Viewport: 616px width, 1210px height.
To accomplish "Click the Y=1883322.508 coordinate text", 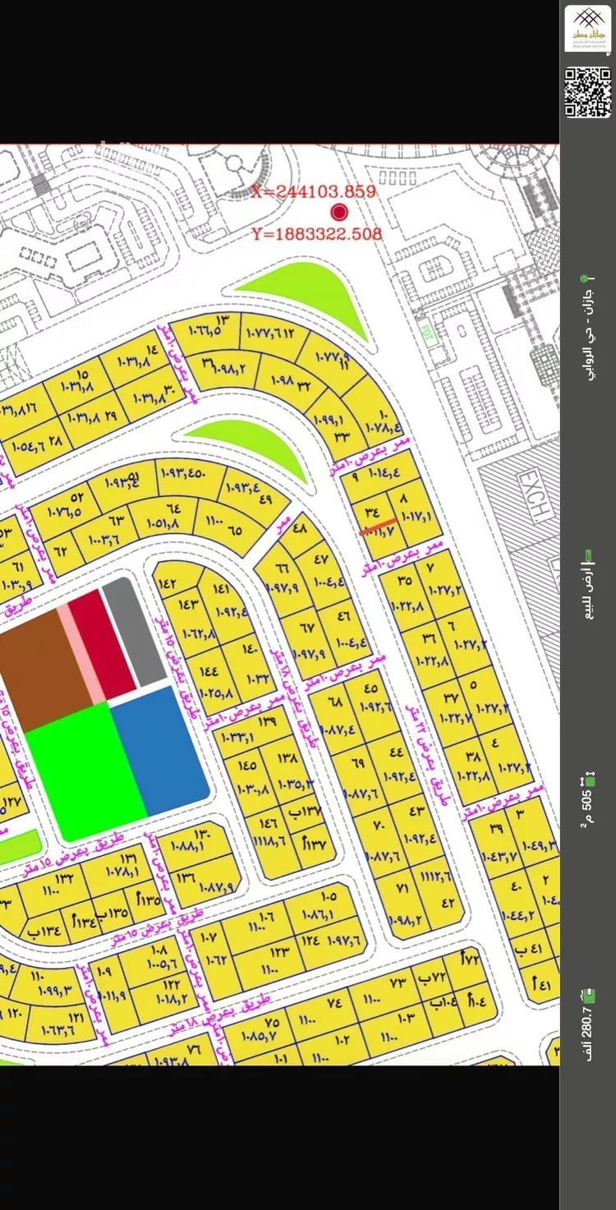I will click(316, 234).
